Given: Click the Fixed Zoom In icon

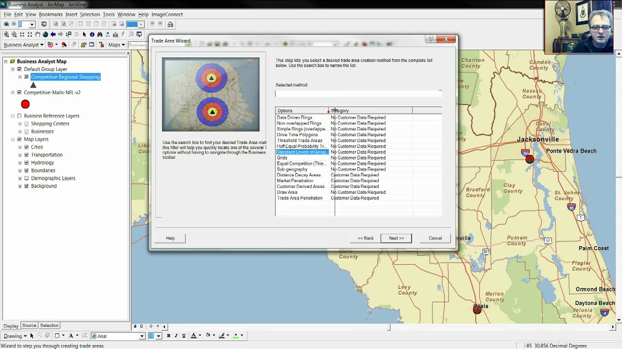Looking at the screenshot, I should click(x=22, y=34).
